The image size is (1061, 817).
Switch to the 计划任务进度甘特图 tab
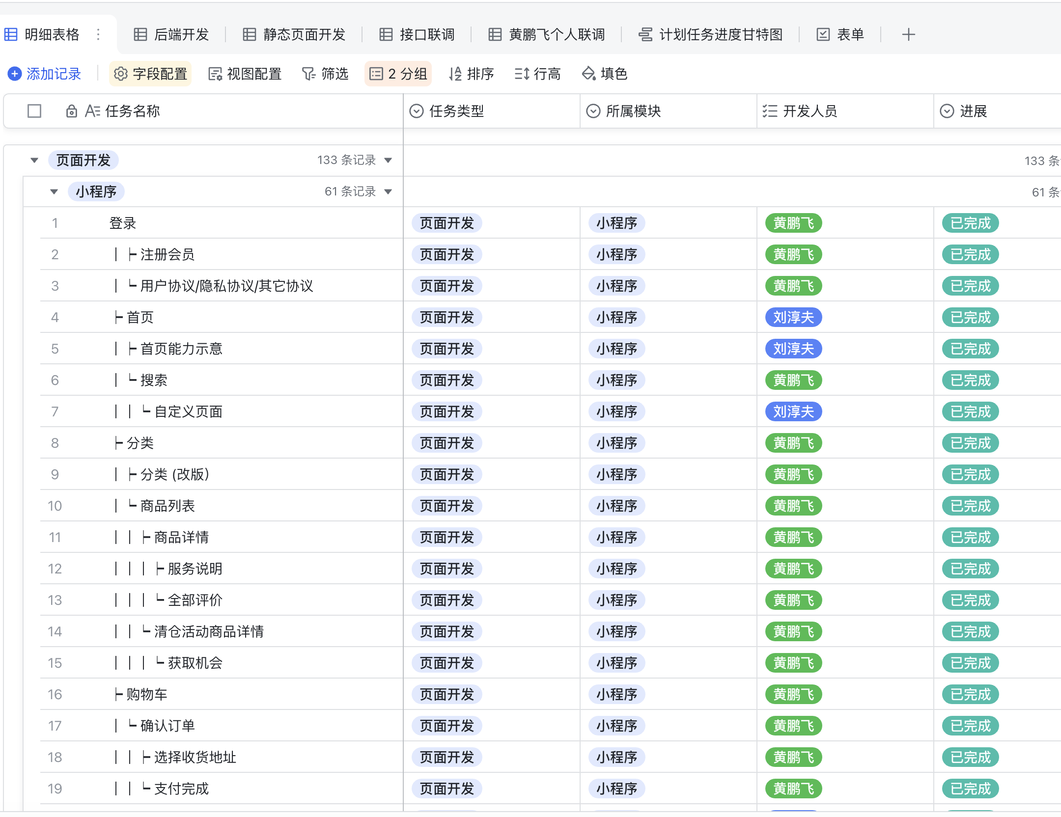(x=710, y=34)
